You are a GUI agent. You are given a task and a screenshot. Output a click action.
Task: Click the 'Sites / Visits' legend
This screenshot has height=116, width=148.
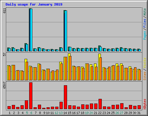pyautogui.click(x=145, y=69)
